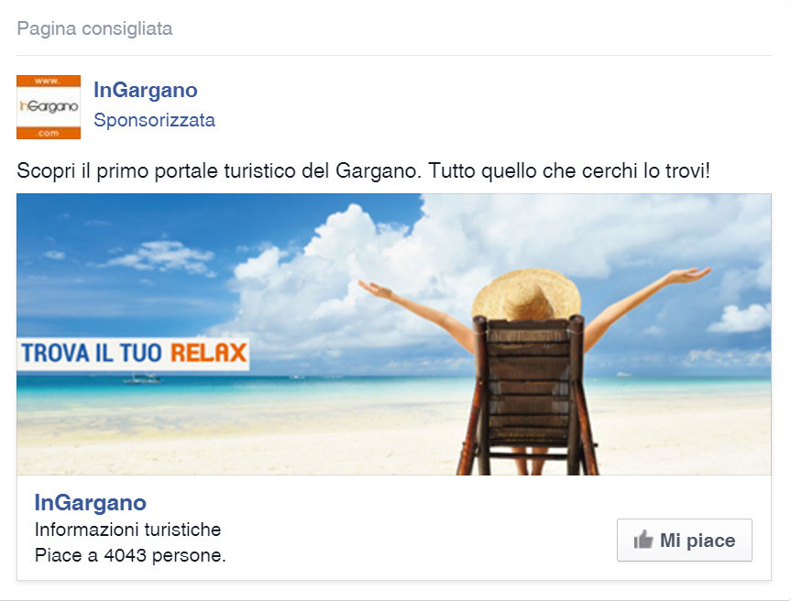The height and width of the screenshot is (601, 791).
Task: Click the TROVA IL TUO RELAX banner
Action: point(133,353)
